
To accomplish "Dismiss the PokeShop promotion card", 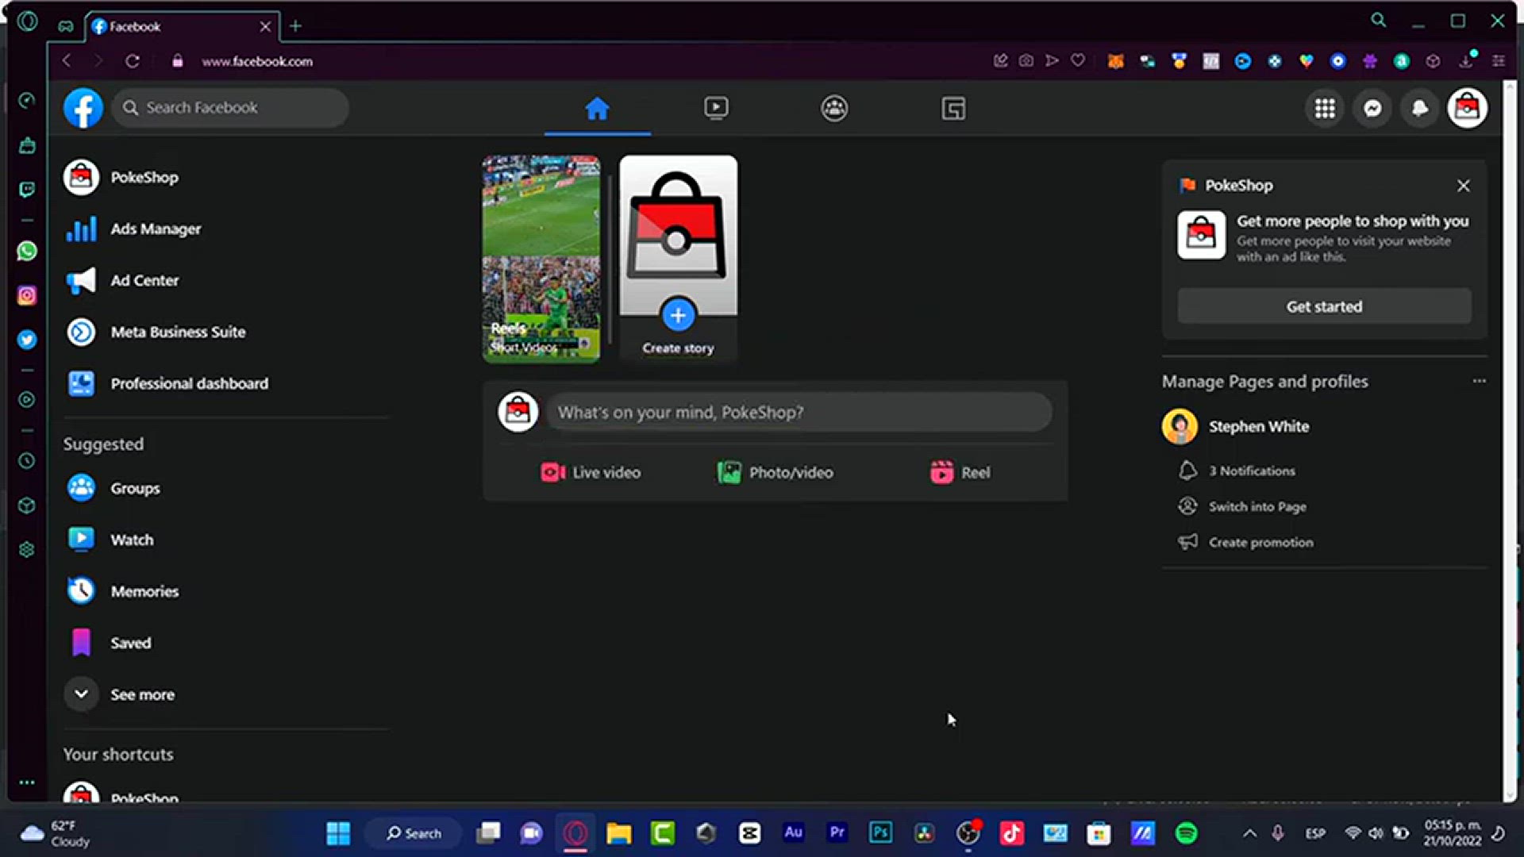I will 1464,186.
